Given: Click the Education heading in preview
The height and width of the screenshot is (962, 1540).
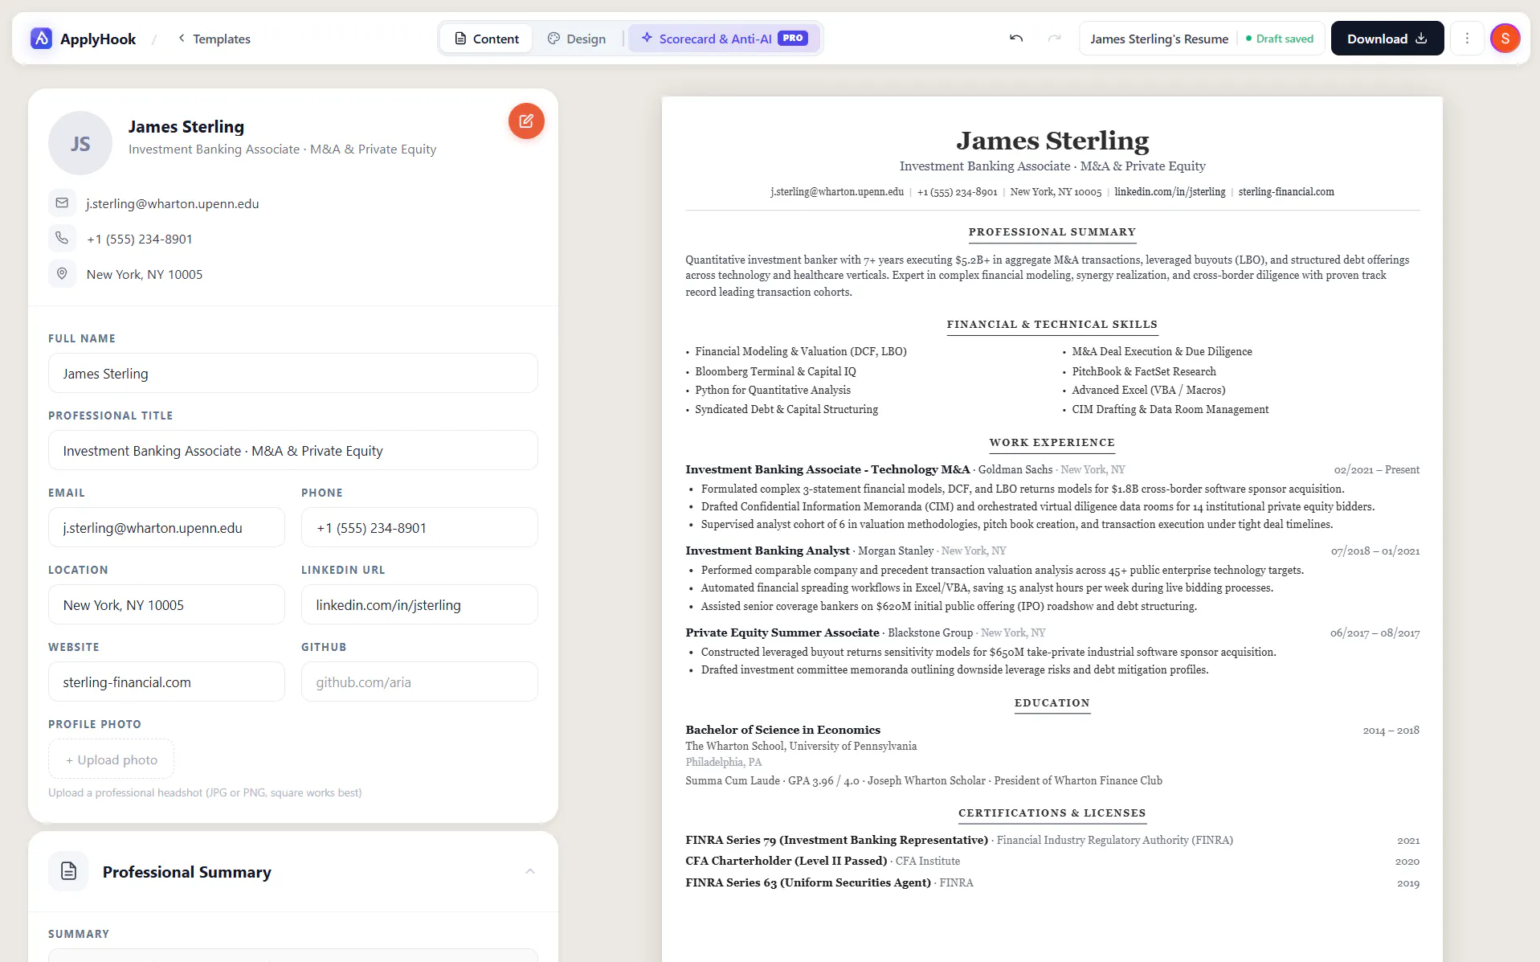Looking at the screenshot, I should coord(1052,703).
